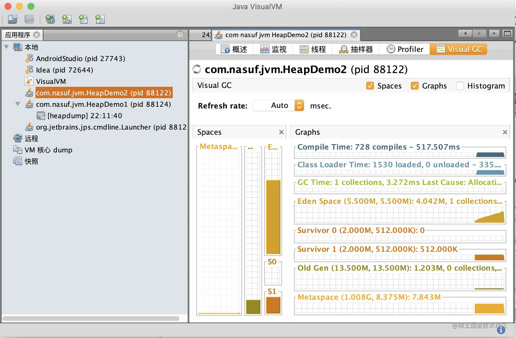Click the Eden space usage bar in Spaces
Viewport: 516px width, 338px height.
pyautogui.click(x=273, y=217)
